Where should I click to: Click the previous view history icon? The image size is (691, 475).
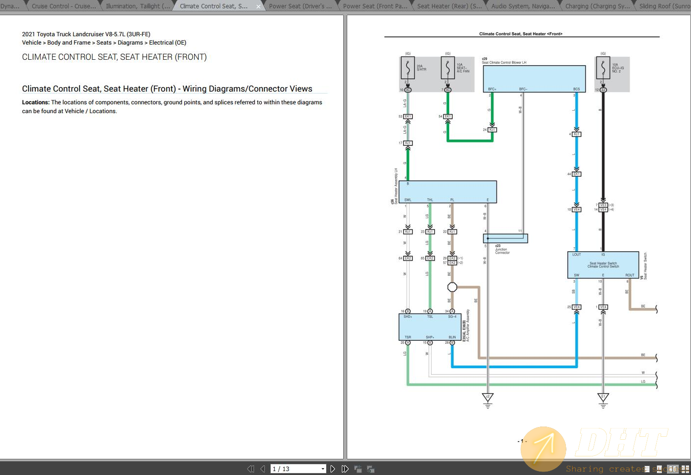tap(358, 469)
